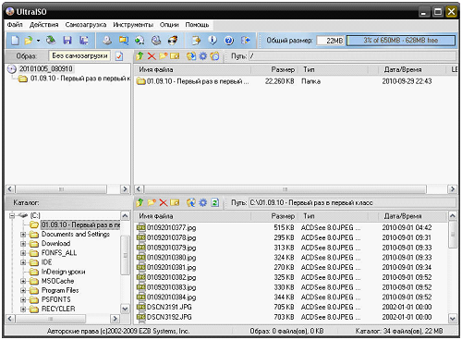Open the Опции menu
Viewport: 462px width, 352px height.
pyautogui.click(x=169, y=25)
